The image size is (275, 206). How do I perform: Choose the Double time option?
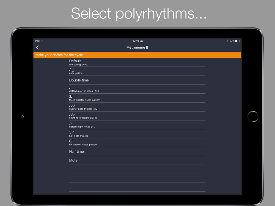click(137, 80)
